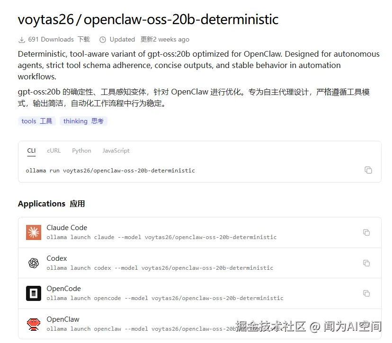Select the CLI tab

pyautogui.click(x=31, y=151)
